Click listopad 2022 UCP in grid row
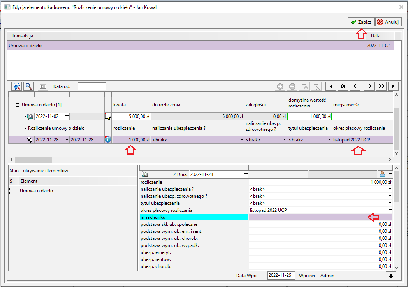Screen dimensions: 408x287 coord(362,140)
